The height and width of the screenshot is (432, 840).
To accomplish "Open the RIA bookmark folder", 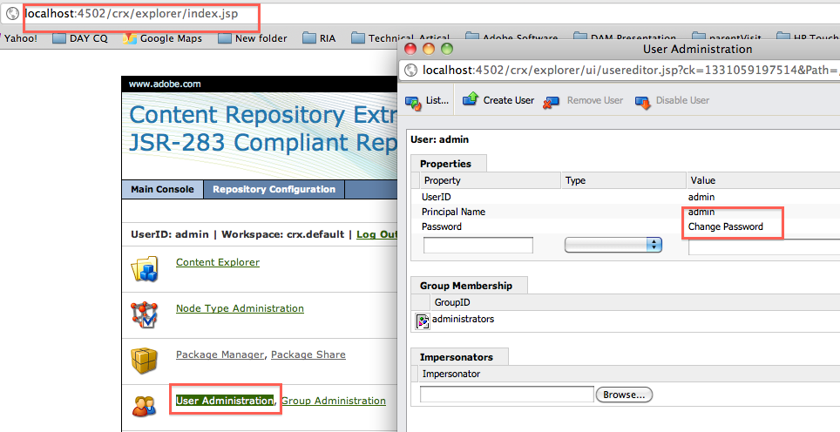I will pyautogui.click(x=319, y=38).
